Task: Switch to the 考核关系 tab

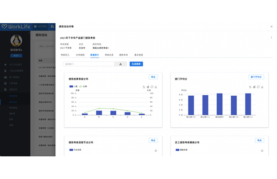Action: (109, 55)
